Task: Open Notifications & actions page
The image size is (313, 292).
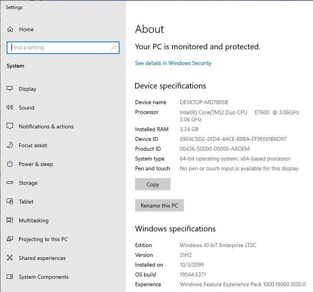Action: coord(46,126)
